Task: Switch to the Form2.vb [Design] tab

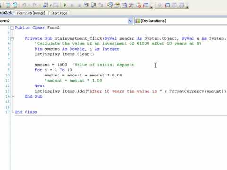Action: point(31,13)
